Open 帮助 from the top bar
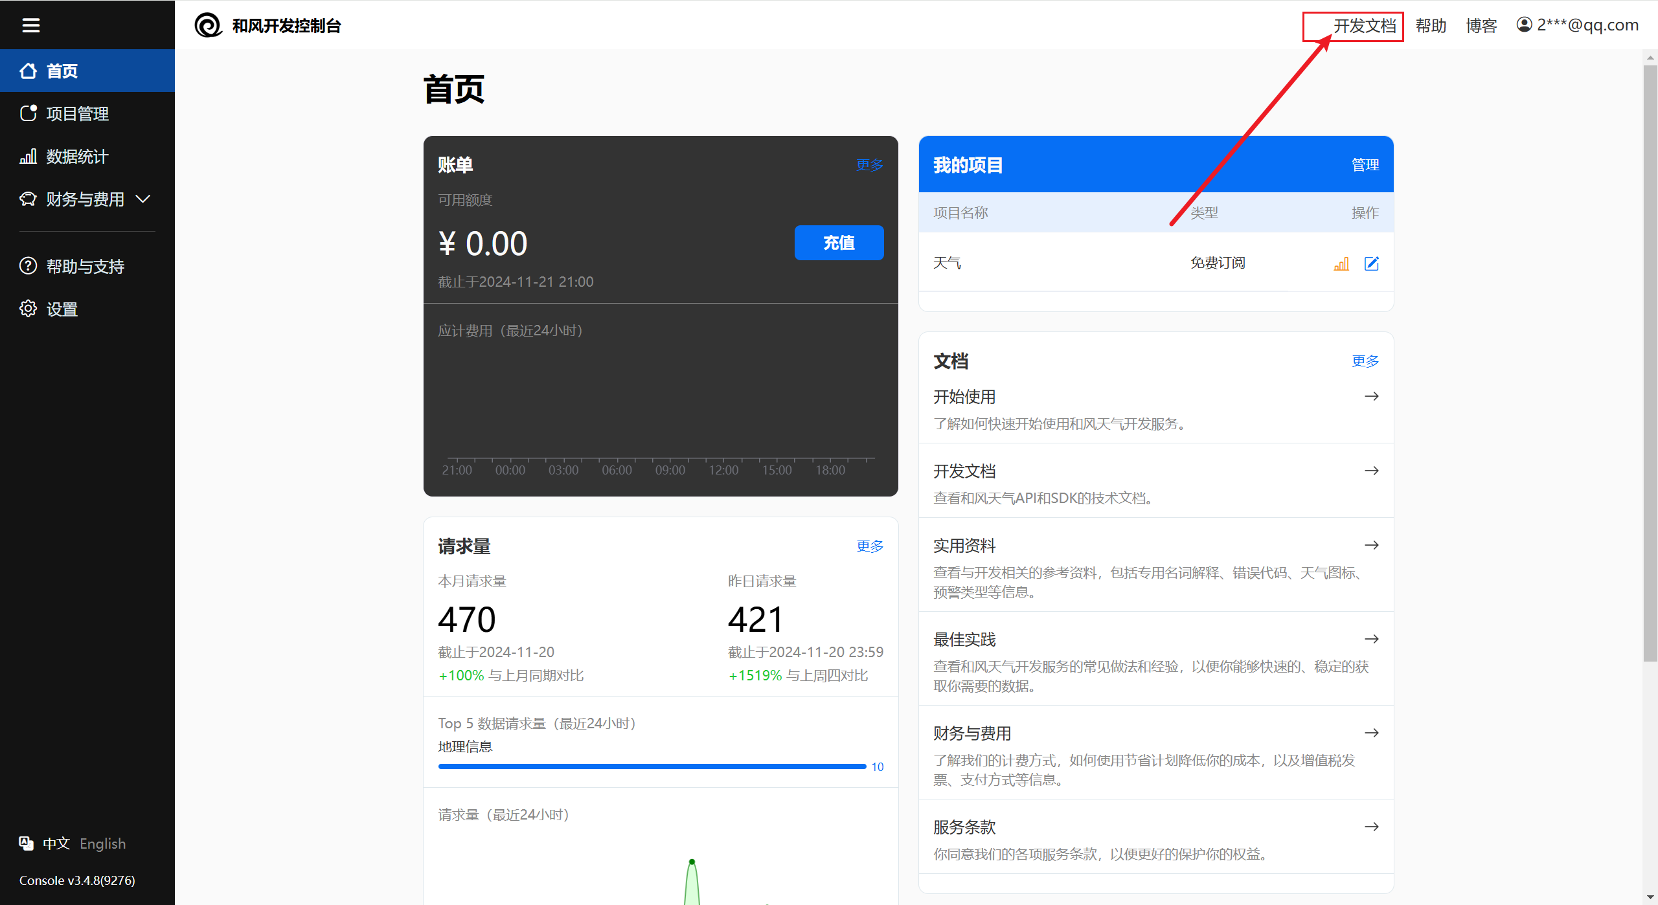Screen dimensions: 1658x905 (1430, 25)
